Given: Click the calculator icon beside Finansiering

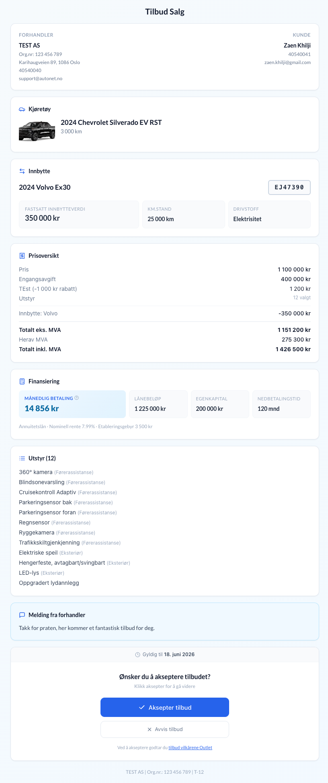Looking at the screenshot, I should pyautogui.click(x=22, y=381).
